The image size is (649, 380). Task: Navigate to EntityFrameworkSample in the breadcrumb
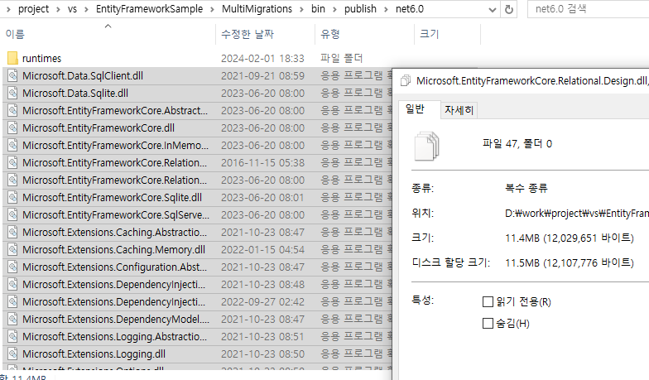pyautogui.click(x=149, y=9)
